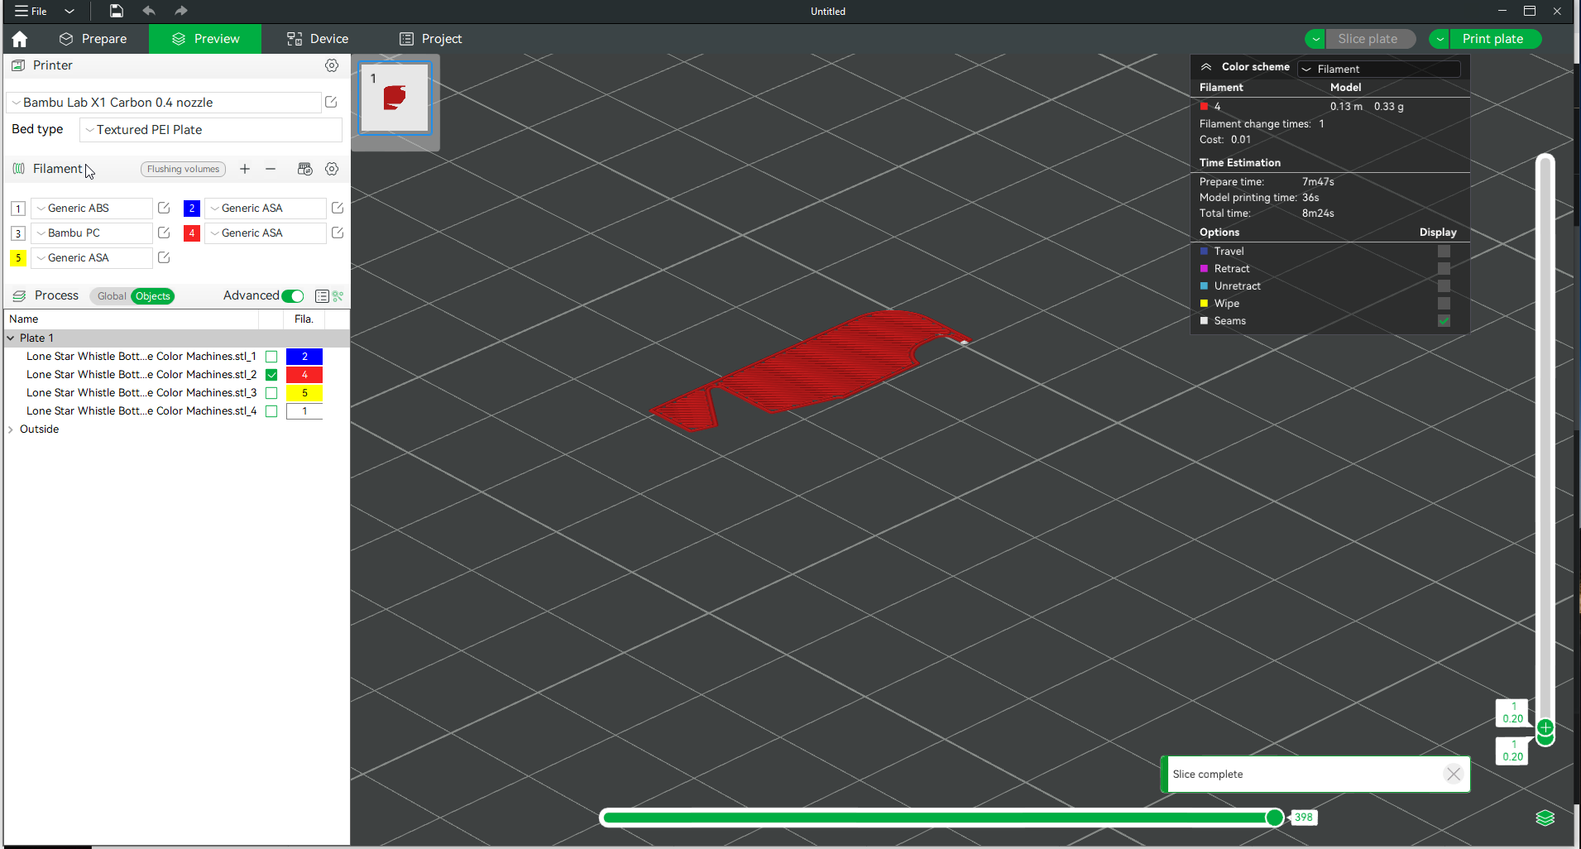Add a new filament with the plus icon
The width and height of the screenshot is (1581, 849).
point(245,169)
